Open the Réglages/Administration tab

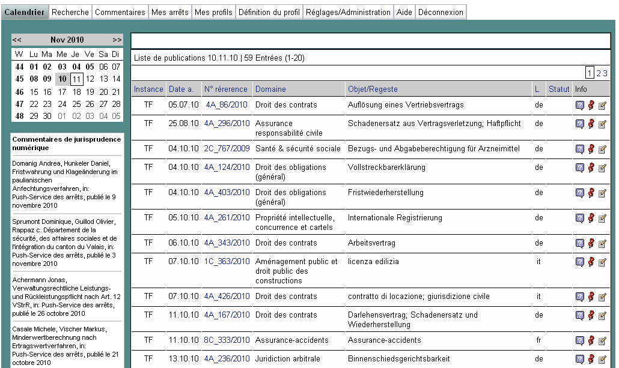pos(348,12)
